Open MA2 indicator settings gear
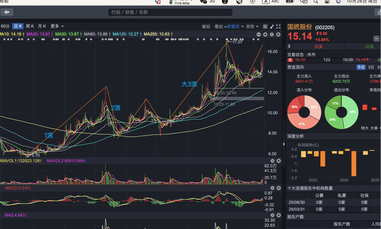This screenshot has height=229, width=381. (272, 215)
